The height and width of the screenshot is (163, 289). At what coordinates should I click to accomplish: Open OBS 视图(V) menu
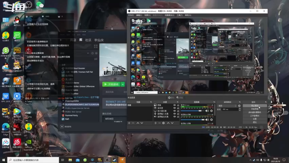[147, 15]
